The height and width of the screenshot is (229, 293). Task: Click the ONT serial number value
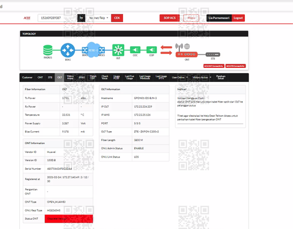pyautogui.click(x=59, y=169)
